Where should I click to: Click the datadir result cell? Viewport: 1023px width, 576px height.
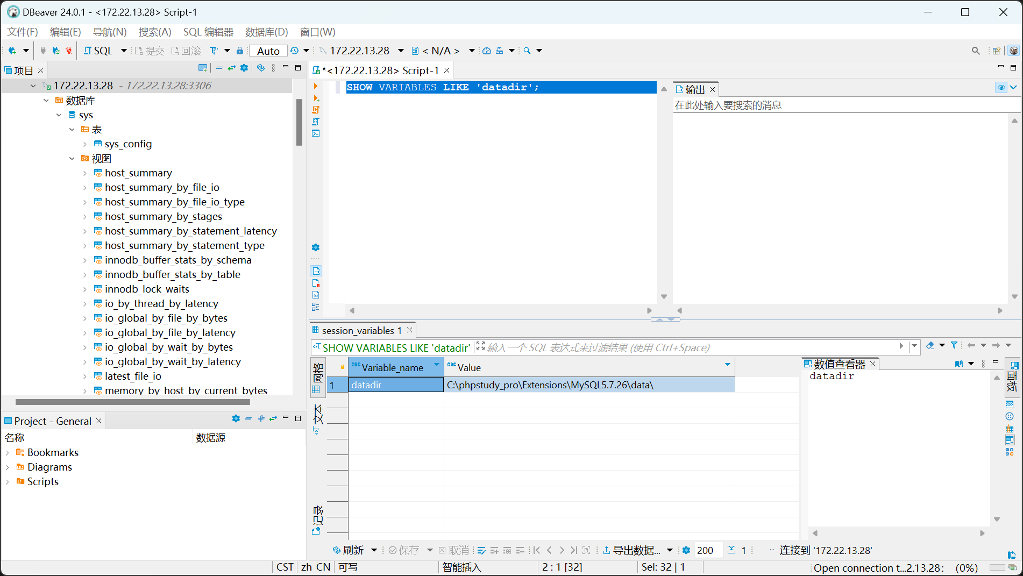click(x=396, y=385)
